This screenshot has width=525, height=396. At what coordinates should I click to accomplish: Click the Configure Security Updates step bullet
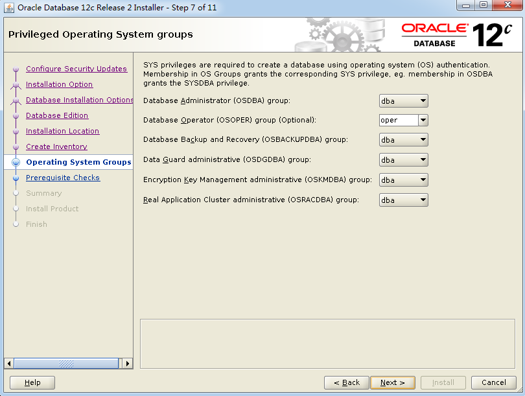click(16, 69)
